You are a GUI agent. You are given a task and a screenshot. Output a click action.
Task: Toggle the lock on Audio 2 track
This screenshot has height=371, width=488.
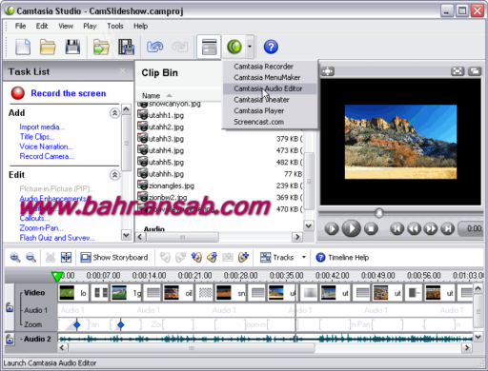tap(10, 339)
